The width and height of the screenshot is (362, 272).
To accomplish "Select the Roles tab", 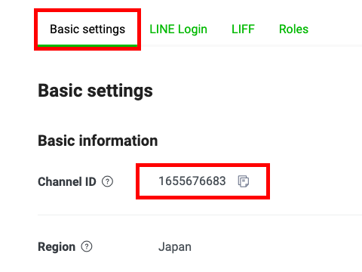I will [293, 29].
